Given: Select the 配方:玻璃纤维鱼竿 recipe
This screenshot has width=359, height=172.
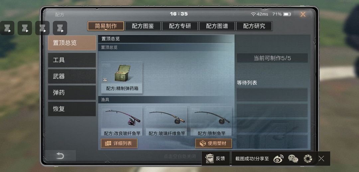Looking at the screenshot, I should tap(167, 121).
